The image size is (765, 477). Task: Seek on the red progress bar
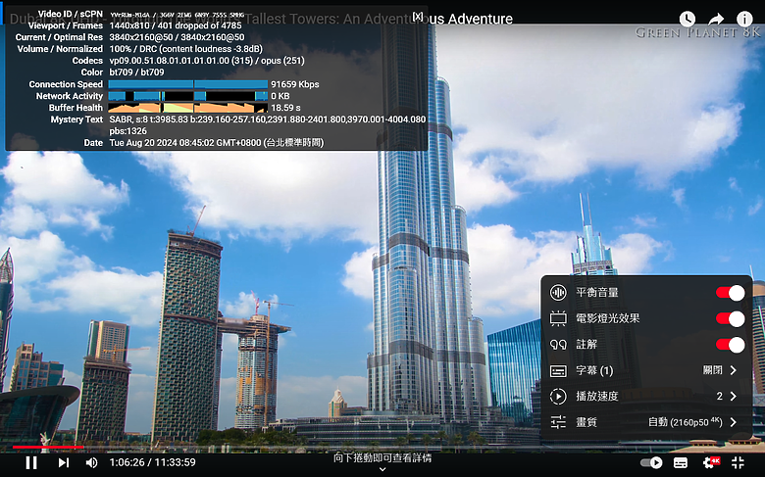pyautogui.click(x=48, y=447)
